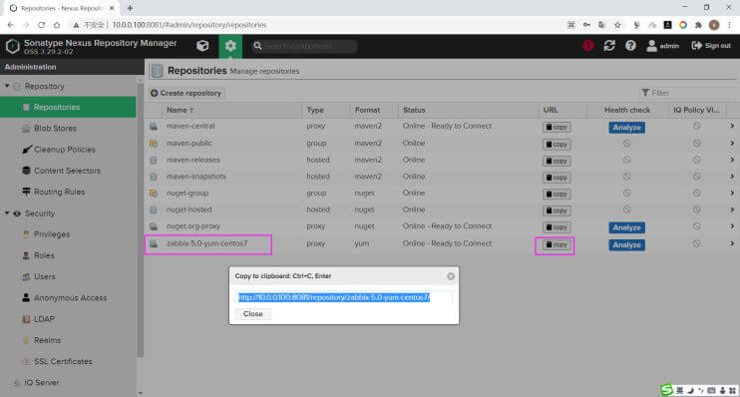The image size is (740, 397).
Task: Open maven-central row chevron
Action: (732, 126)
